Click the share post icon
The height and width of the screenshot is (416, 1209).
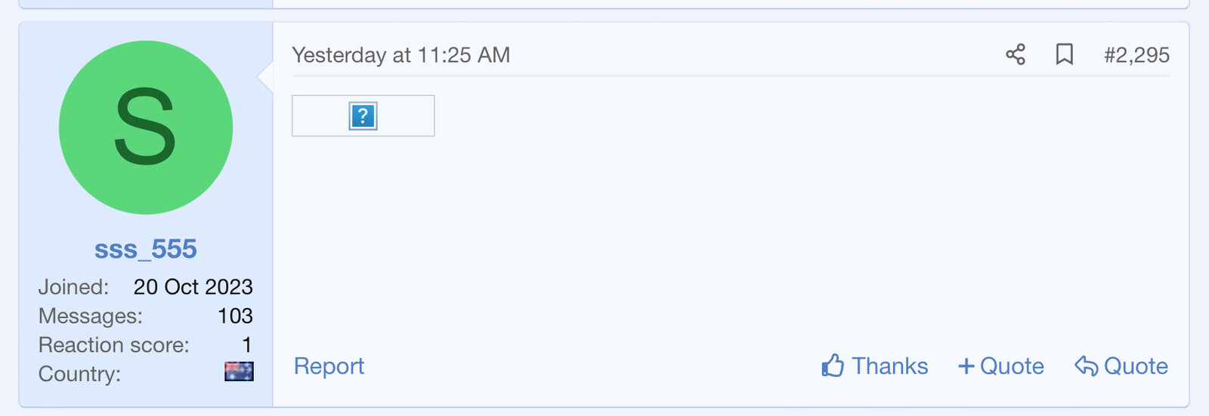coord(1016,54)
